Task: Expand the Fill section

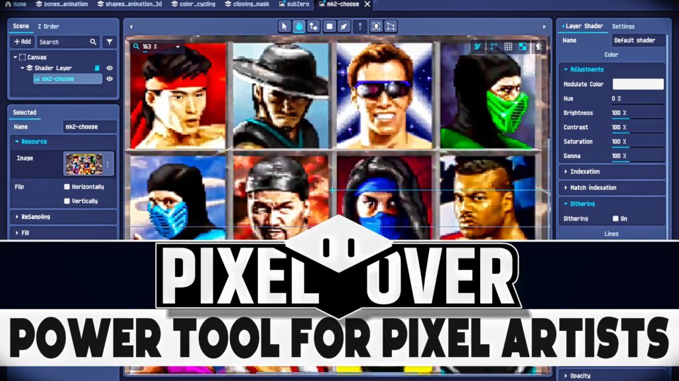Action: [17, 233]
